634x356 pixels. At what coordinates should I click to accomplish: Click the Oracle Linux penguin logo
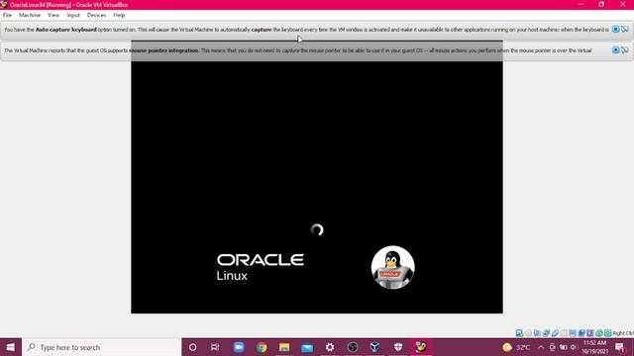click(392, 267)
